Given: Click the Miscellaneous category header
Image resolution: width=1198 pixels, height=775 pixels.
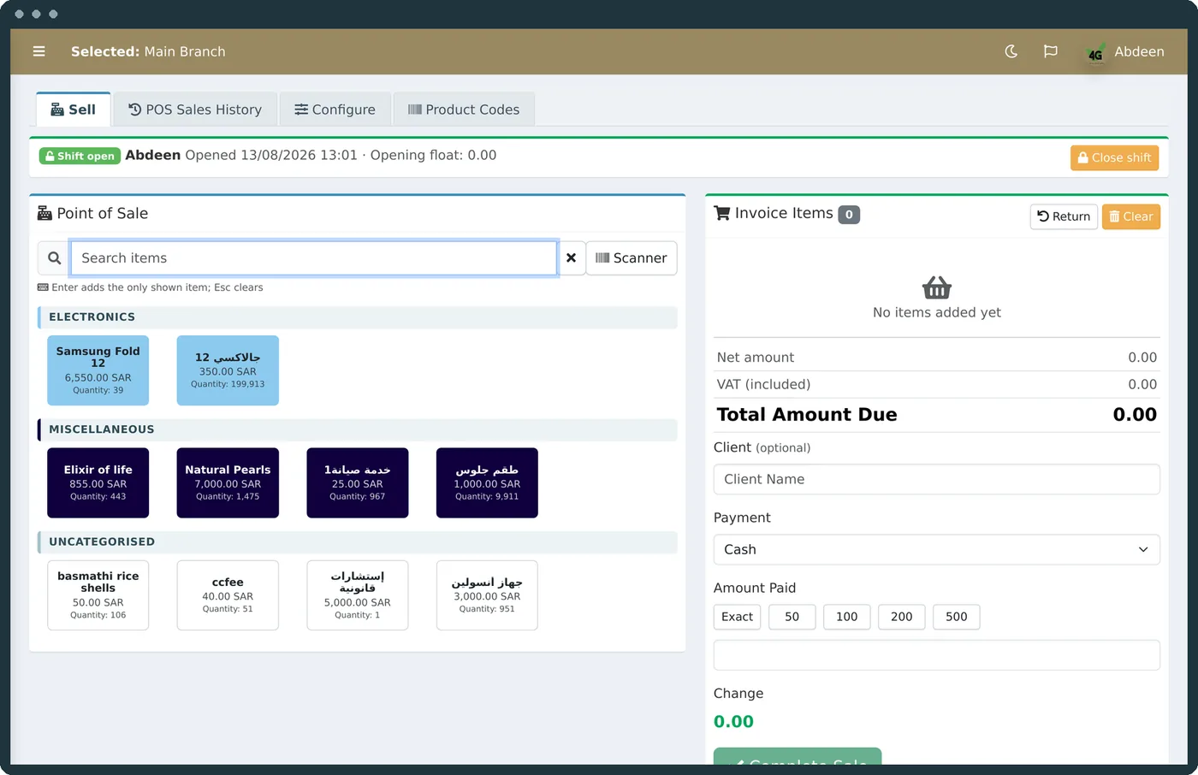Looking at the screenshot, I should pos(358,429).
